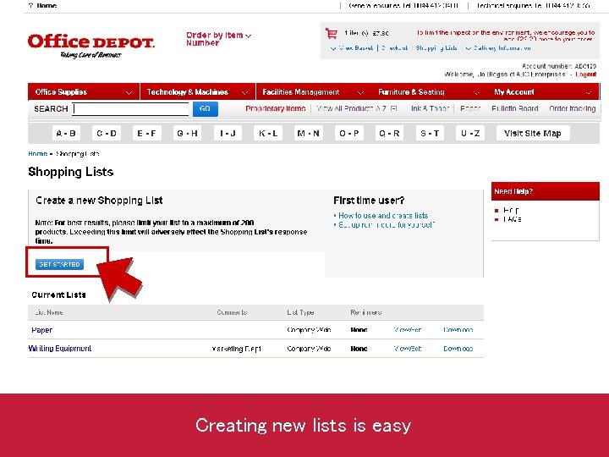The width and height of the screenshot is (609, 457).
Task: Open the Ink & Toner link
Action: coord(430,109)
